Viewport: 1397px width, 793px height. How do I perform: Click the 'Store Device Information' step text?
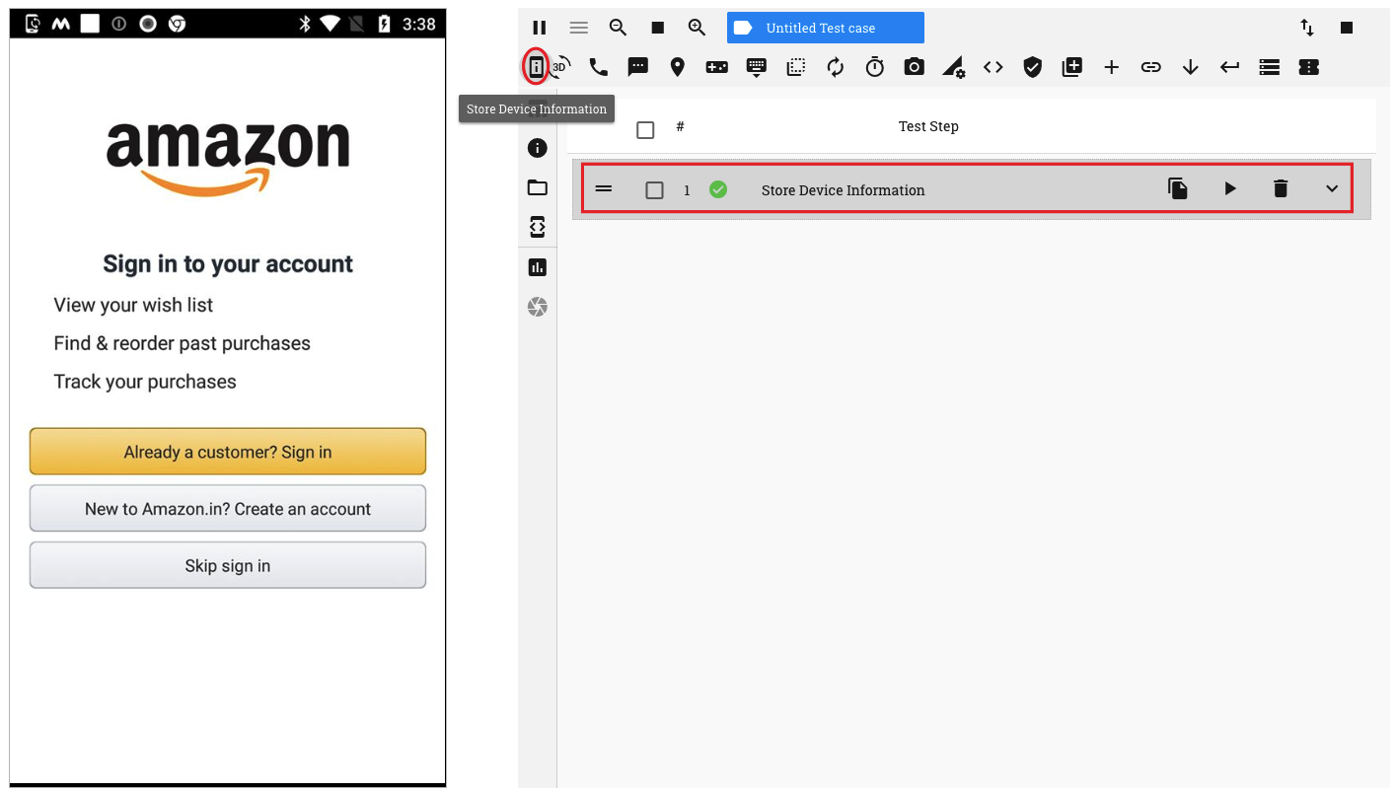point(844,190)
